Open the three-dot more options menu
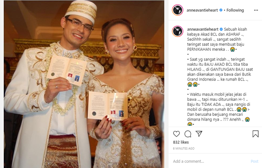The height and width of the screenshot is (168, 262). [x=256, y=10]
